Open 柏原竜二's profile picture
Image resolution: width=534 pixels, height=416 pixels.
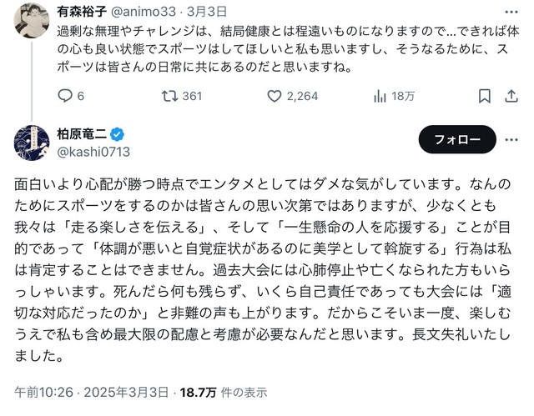31,142
